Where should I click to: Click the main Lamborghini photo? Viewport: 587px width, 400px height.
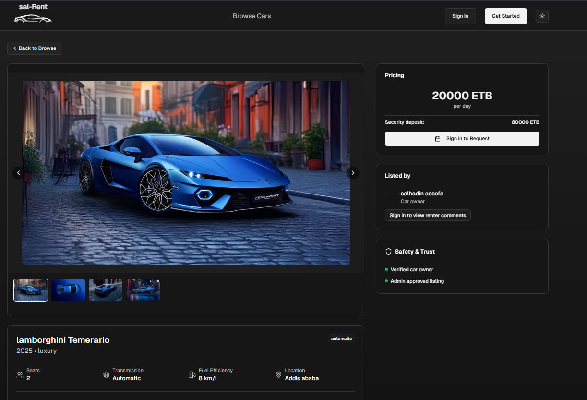pyautogui.click(x=186, y=173)
